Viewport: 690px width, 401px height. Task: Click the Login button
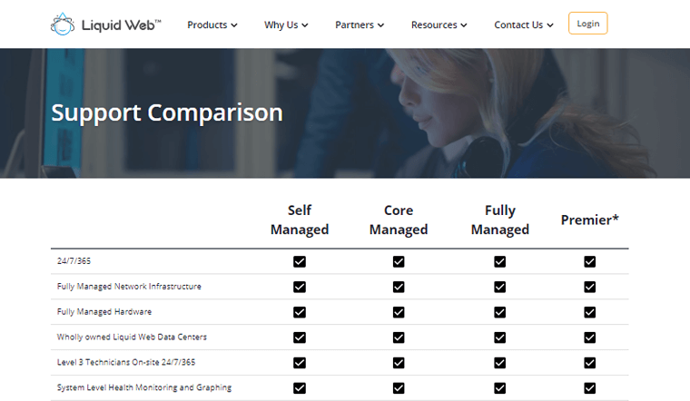[588, 24]
